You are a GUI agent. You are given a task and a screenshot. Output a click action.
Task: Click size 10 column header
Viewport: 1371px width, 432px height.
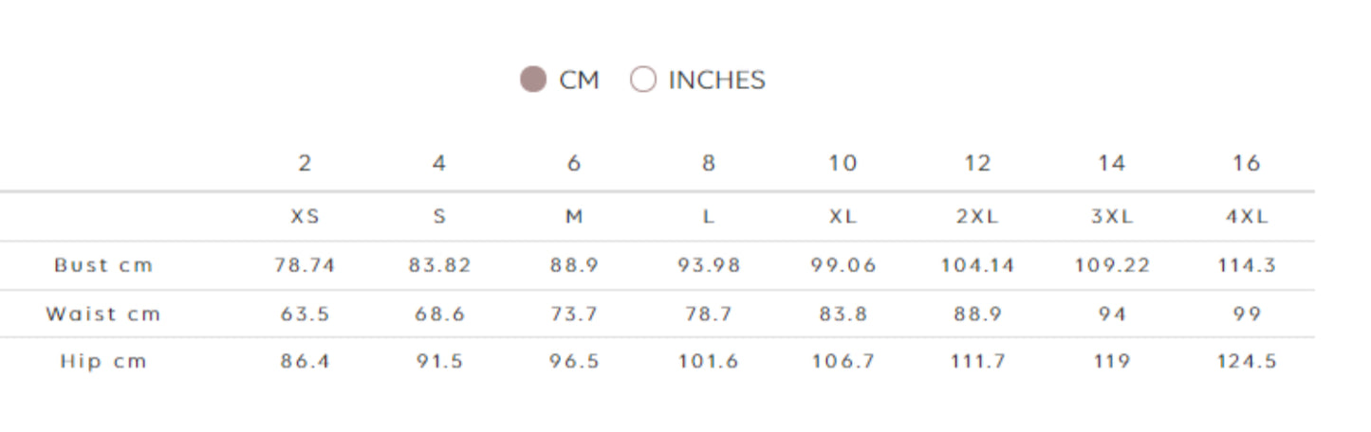(x=843, y=163)
